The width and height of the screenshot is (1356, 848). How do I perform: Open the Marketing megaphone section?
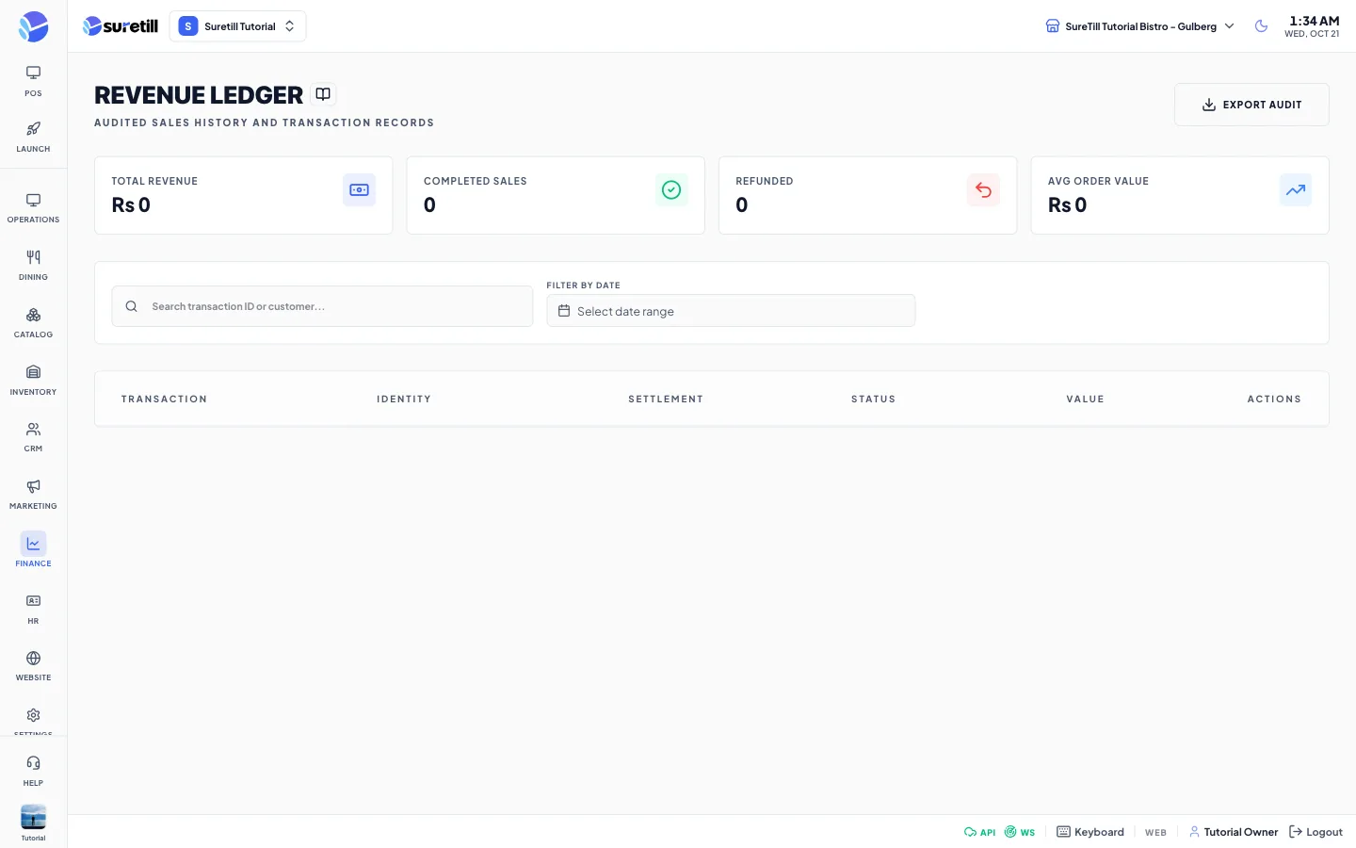[x=33, y=495]
